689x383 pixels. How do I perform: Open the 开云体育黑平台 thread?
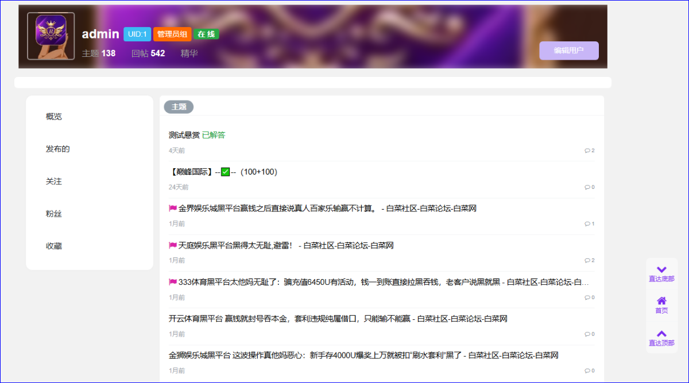tap(338, 319)
